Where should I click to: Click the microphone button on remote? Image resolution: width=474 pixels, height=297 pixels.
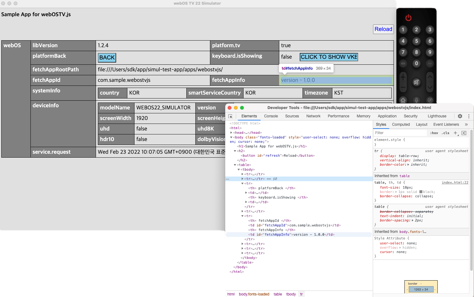[416, 100]
